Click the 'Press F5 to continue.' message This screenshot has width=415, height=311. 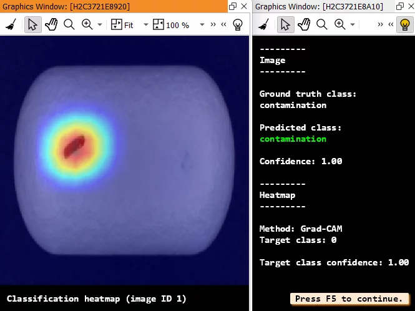tap(349, 299)
